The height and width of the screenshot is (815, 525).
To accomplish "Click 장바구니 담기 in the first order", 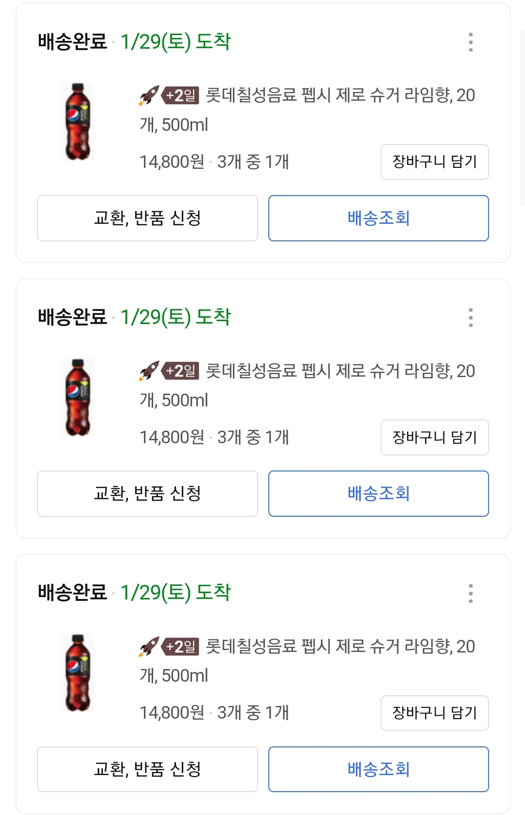I will 435,162.
